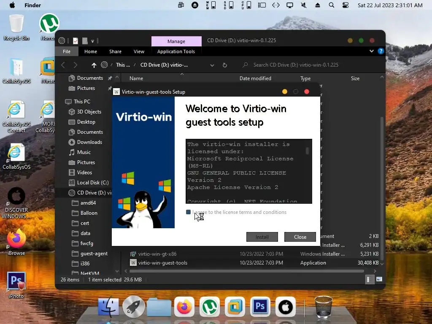432x324 pixels.
Task: Click the Explorer Up arrow button
Action: click(x=94, y=65)
